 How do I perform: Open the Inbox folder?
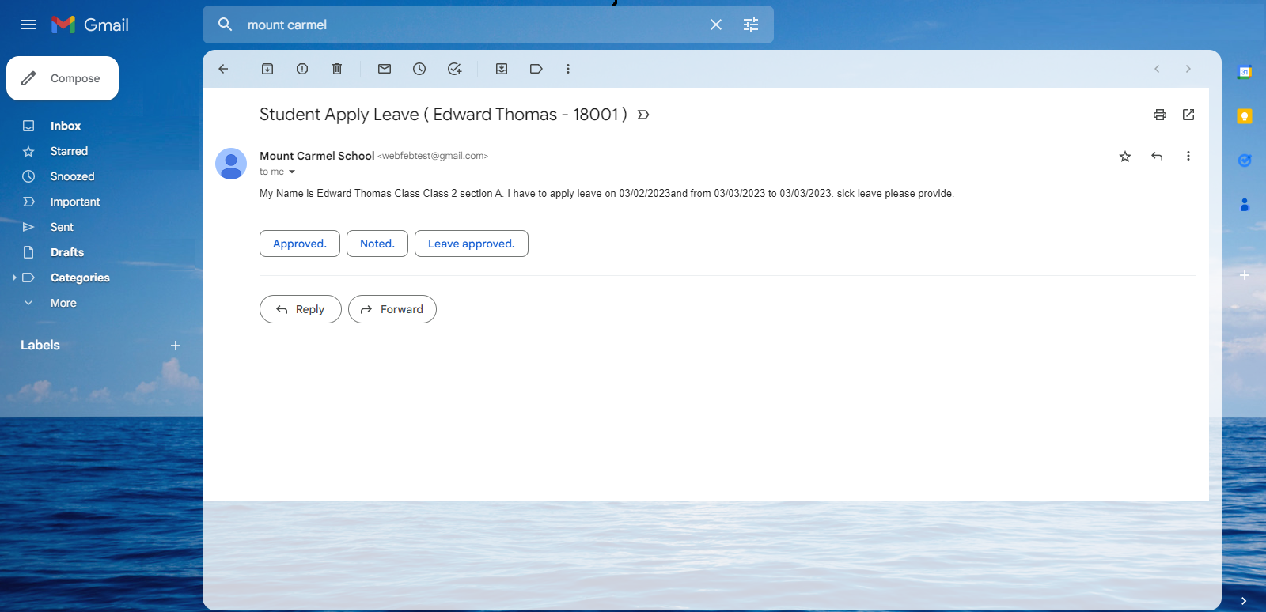coord(65,126)
